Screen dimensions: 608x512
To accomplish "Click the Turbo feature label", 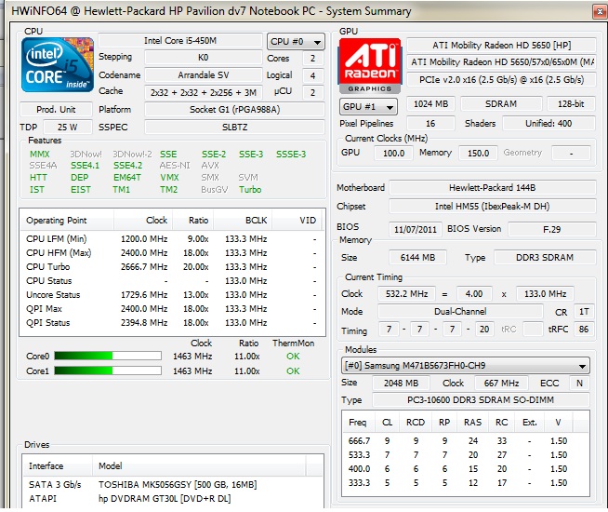I will (x=250, y=189).
